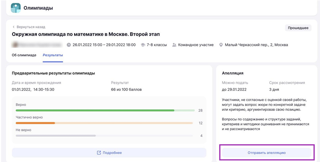
Task: Go back using Вернуться назад text link
Action: [31, 27]
